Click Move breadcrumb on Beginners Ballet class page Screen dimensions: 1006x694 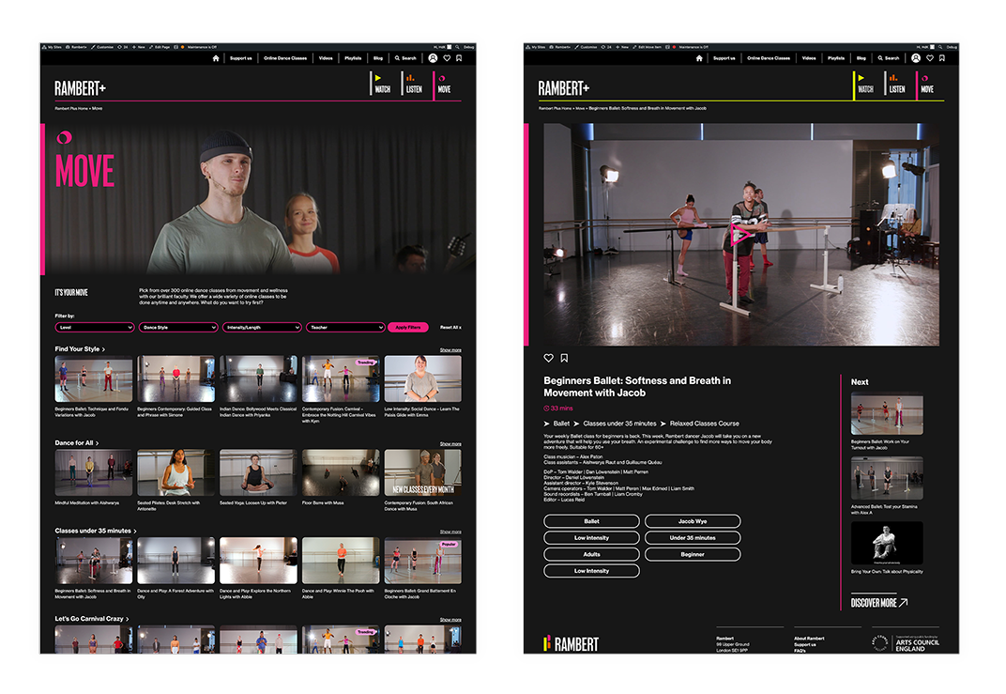tap(580, 109)
